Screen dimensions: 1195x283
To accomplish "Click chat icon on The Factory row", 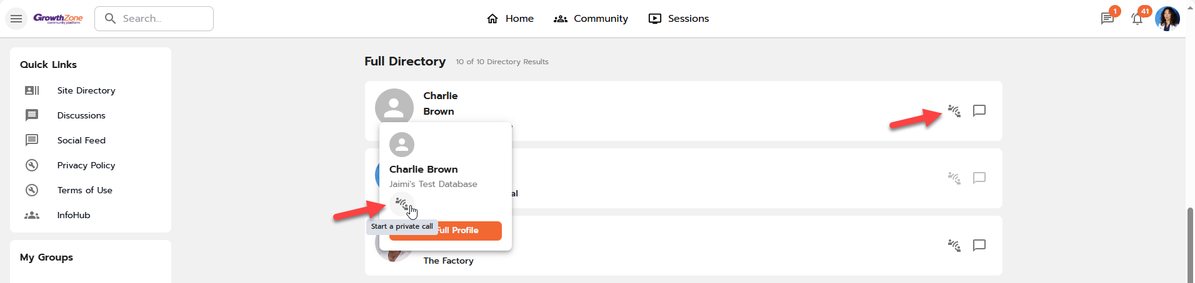I will (x=979, y=246).
